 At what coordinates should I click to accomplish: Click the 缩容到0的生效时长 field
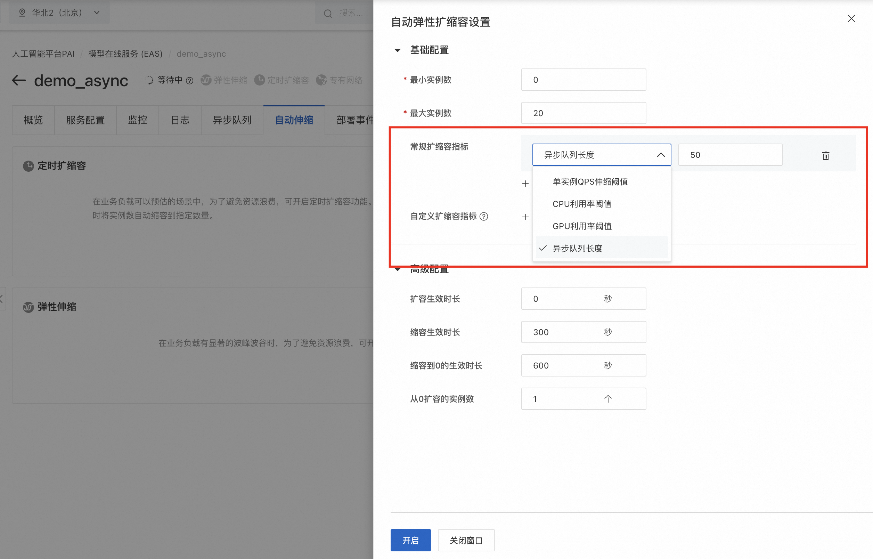[584, 365]
